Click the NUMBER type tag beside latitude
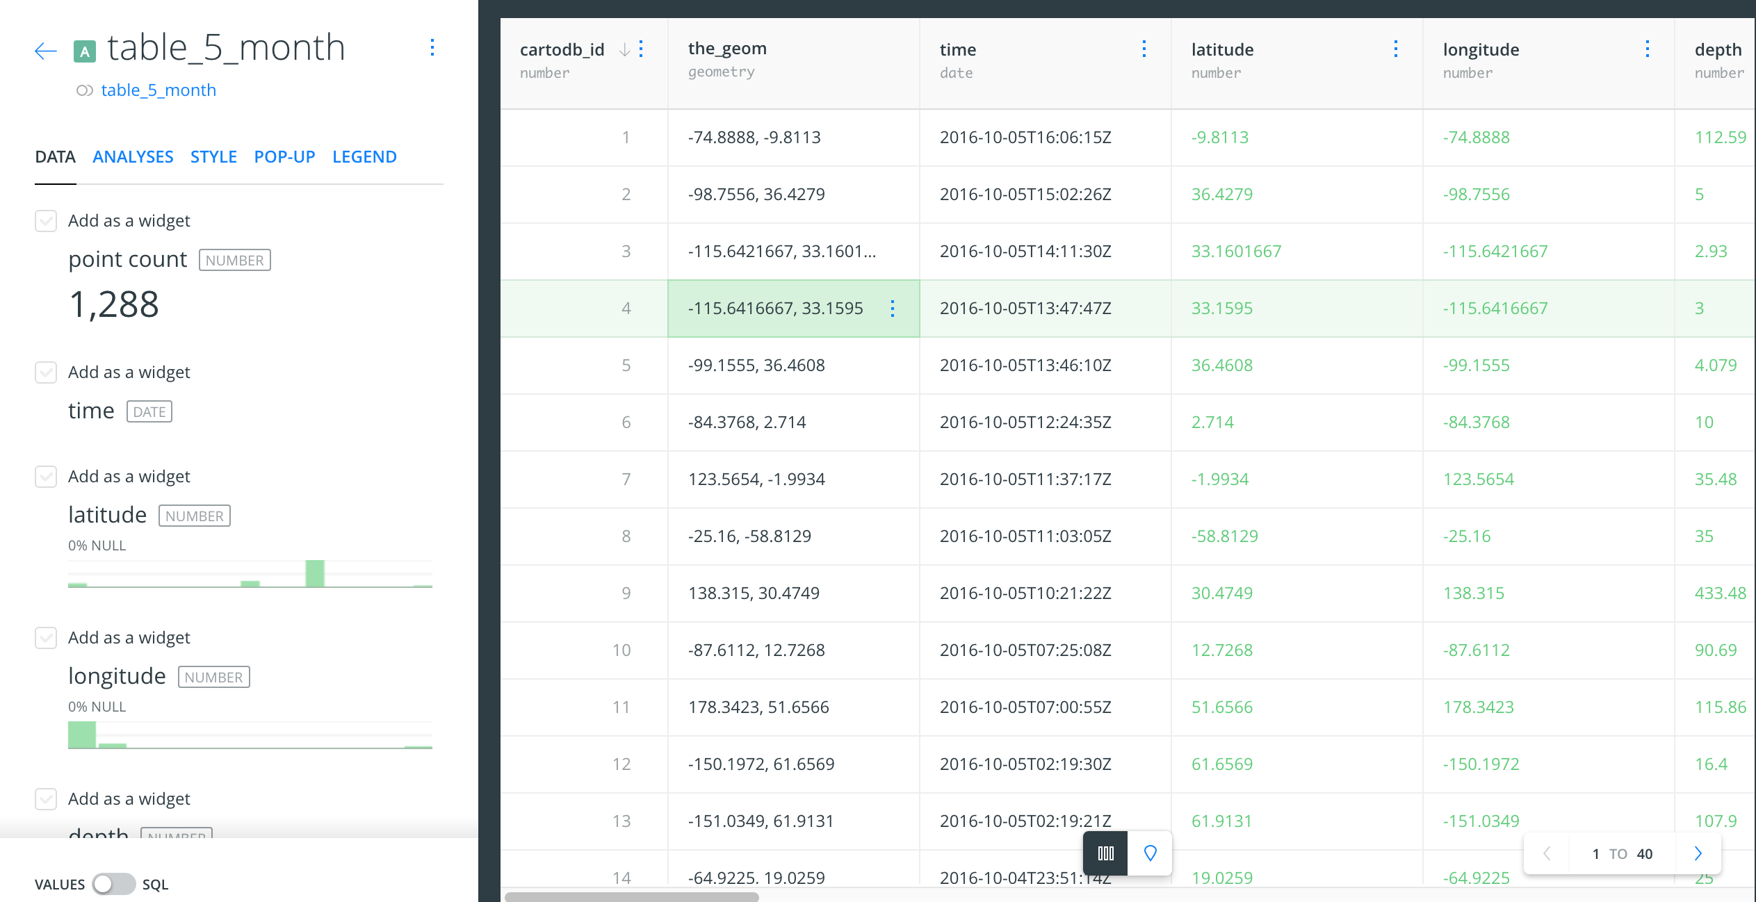The image size is (1756, 902). (195, 516)
